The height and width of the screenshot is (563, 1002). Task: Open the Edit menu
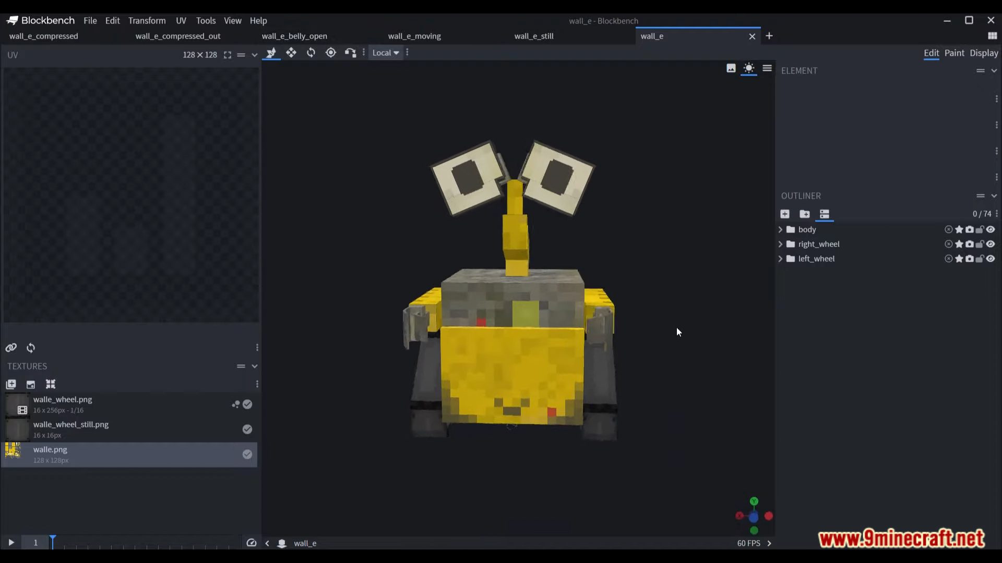(x=112, y=20)
